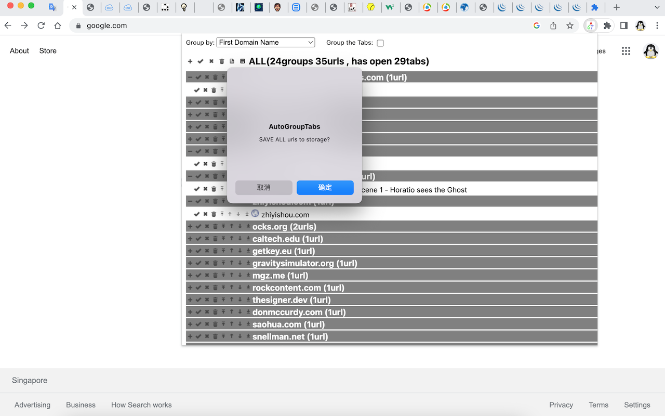The image size is (665, 416).
Task: Expand the ocks.org group with plus icon
Action: (190, 227)
